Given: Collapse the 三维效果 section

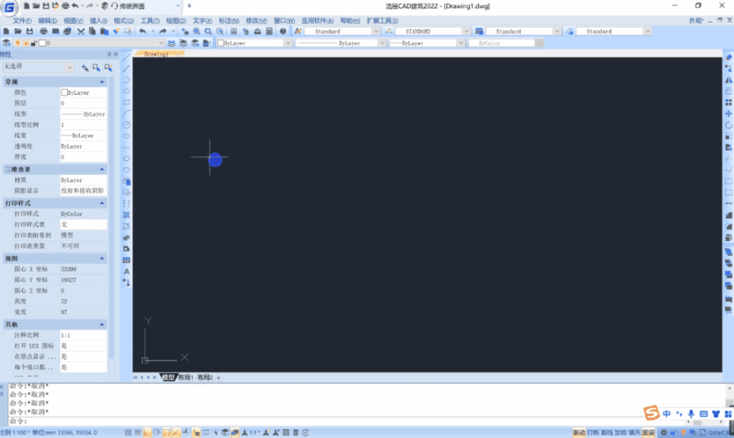Looking at the screenshot, I should pos(101,169).
